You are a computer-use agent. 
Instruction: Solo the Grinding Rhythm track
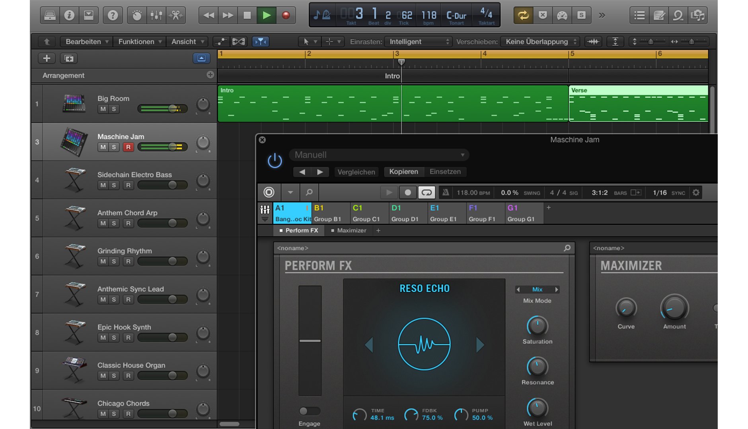114,262
